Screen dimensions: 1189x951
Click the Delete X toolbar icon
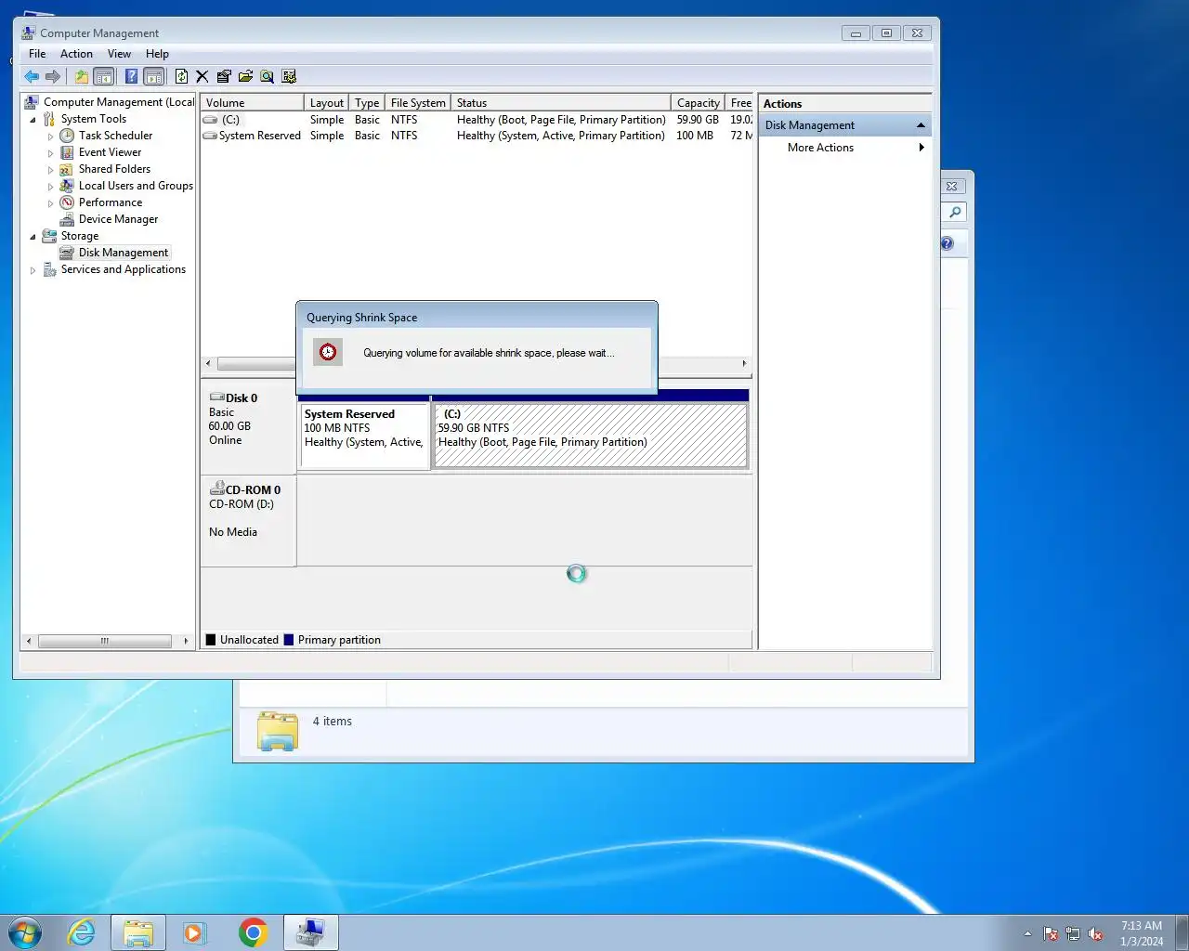(x=203, y=77)
